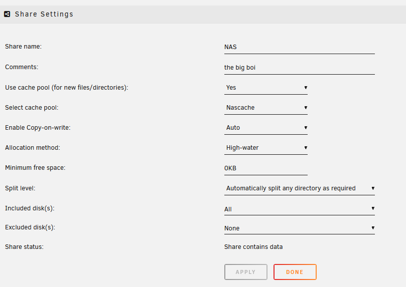Click the 'Allocation method:' label
This screenshot has height=287, width=406.
[32, 148]
